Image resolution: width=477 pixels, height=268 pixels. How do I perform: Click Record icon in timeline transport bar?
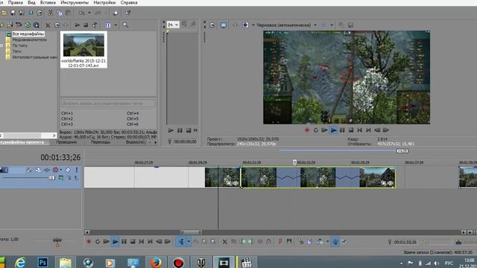[x=89, y=241]
